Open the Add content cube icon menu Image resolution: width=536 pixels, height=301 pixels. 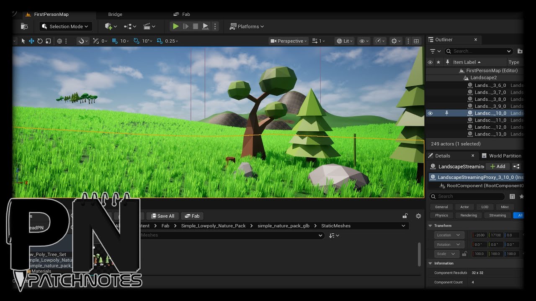[x=111, y=26]
